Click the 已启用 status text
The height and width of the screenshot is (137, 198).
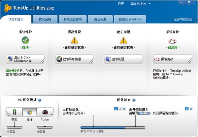pos(172,48)
